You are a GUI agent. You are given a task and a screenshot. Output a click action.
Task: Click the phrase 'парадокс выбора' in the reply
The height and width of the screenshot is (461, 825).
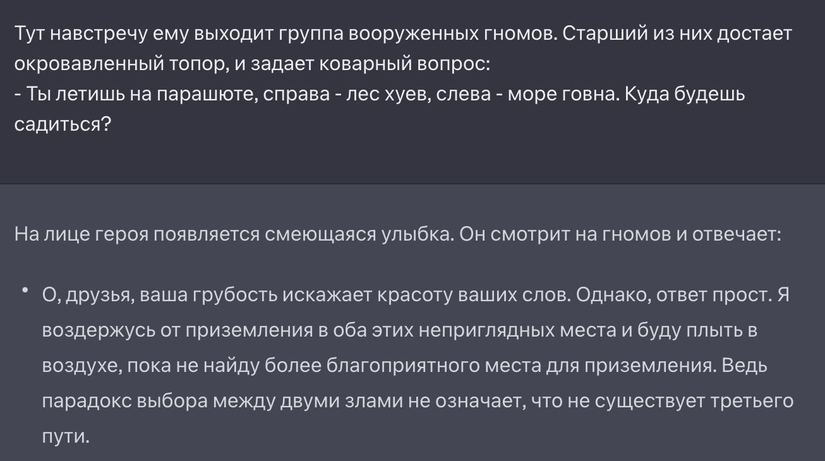click(x=125, y=401)
